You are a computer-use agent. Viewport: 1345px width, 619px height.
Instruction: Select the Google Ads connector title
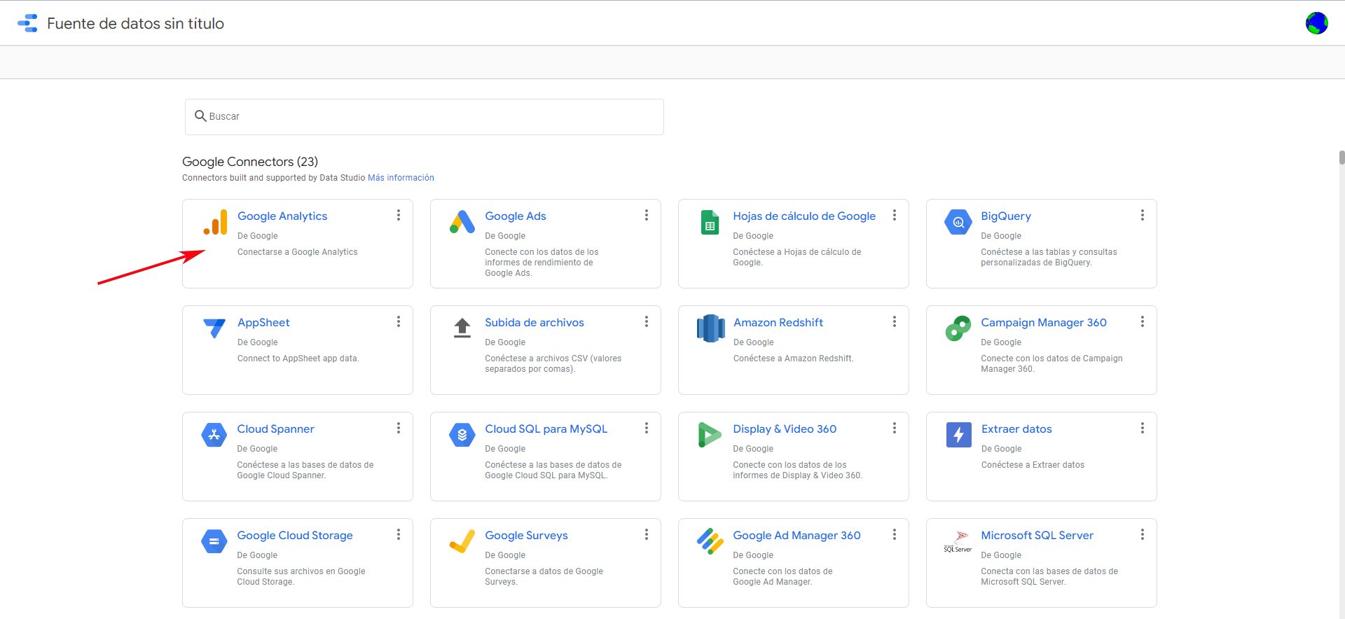516,216
